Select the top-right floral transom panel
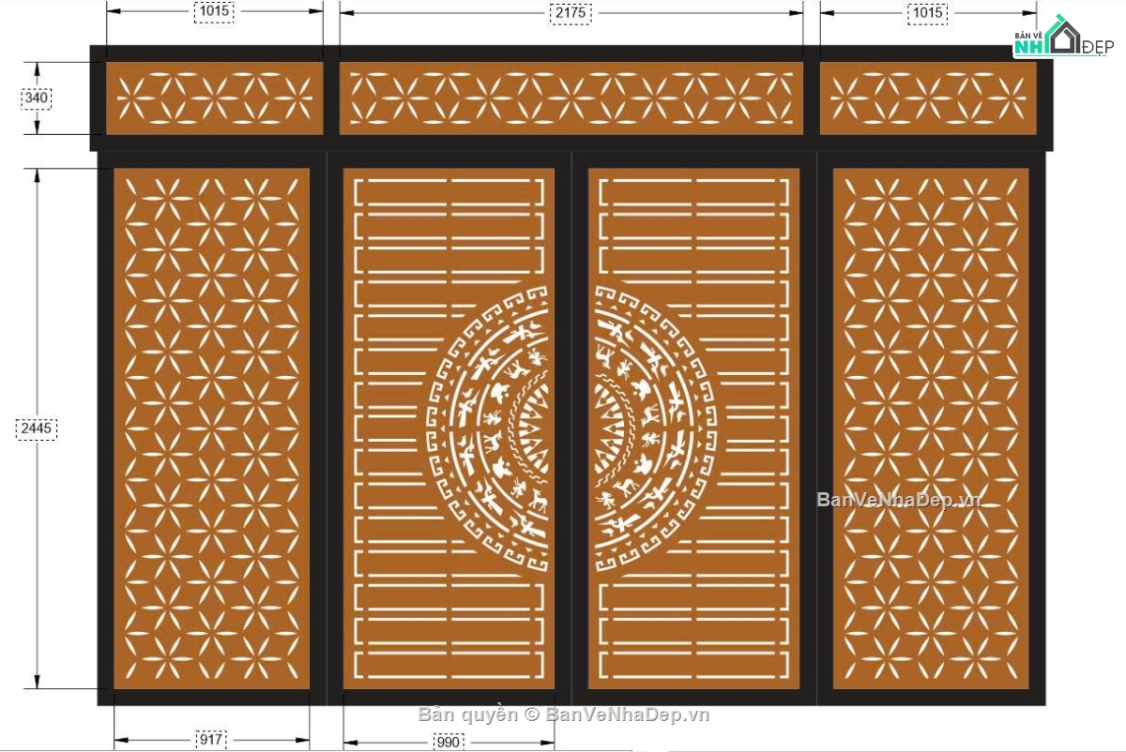The image size is (1126, 752). (x=928, y=98)
